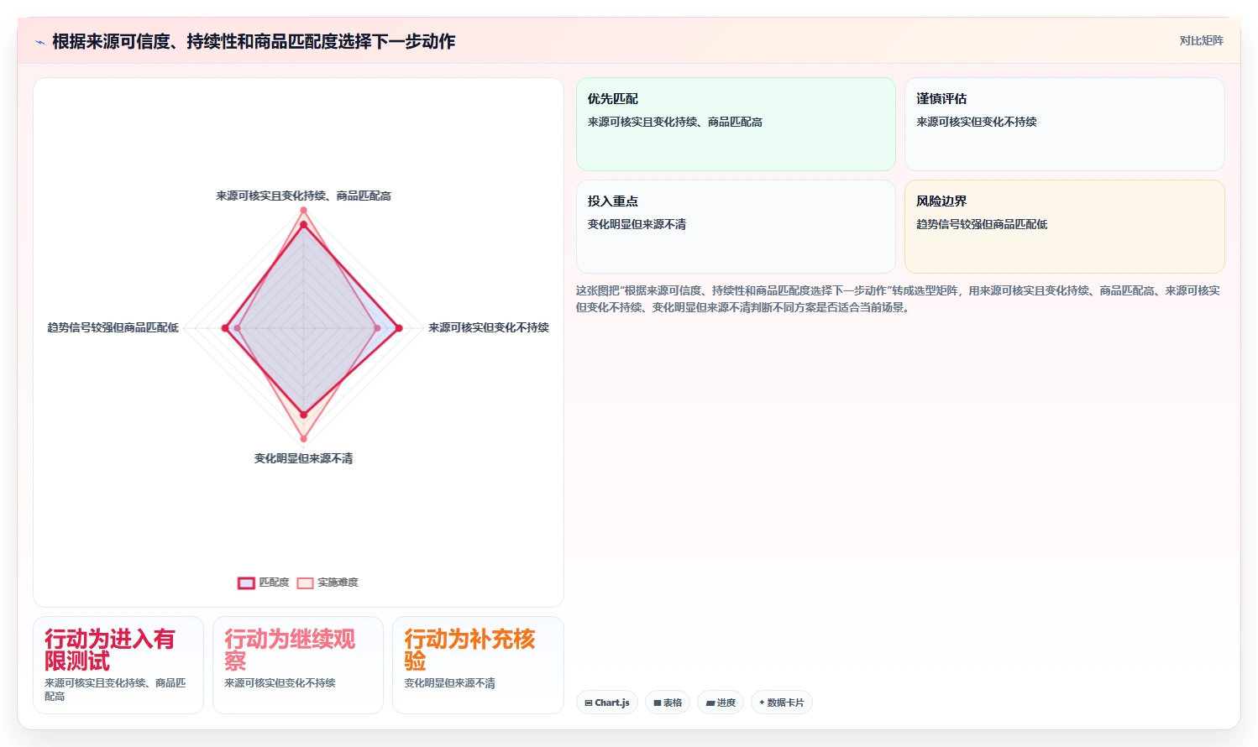
Task: Open the 优先匹配 card
Action: click(x=736, y=124)
